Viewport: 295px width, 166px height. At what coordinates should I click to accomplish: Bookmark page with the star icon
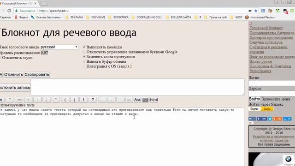(256, 11)
